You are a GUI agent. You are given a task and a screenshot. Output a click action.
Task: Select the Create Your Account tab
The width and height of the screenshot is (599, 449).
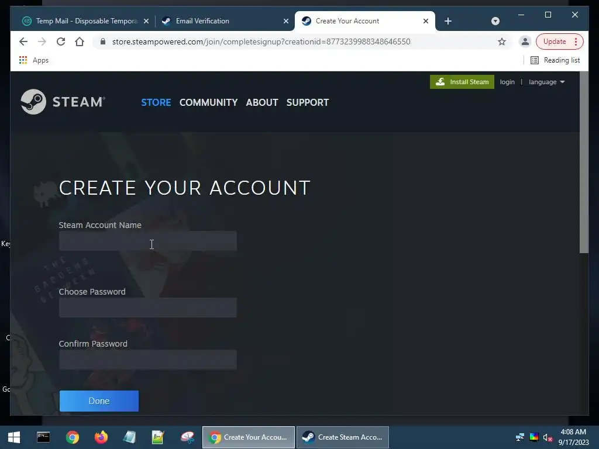347,21
